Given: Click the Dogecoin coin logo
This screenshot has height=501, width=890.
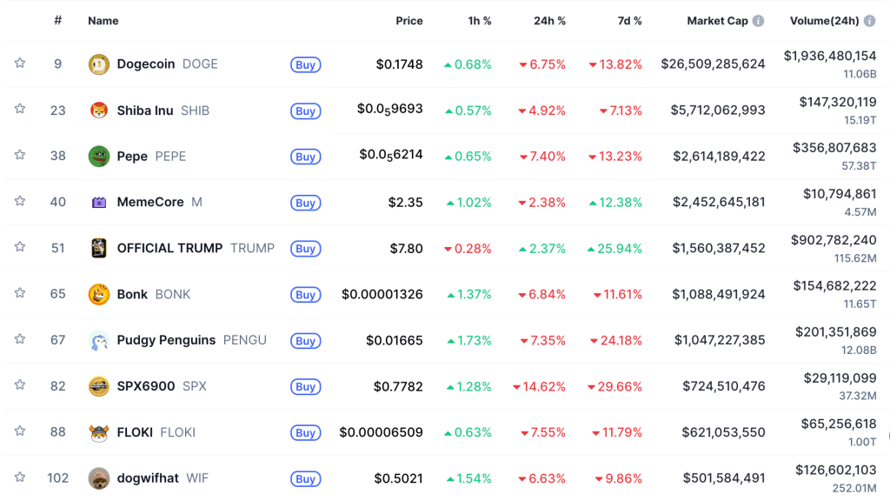Looking at the screenshot, I should (102, 64).
